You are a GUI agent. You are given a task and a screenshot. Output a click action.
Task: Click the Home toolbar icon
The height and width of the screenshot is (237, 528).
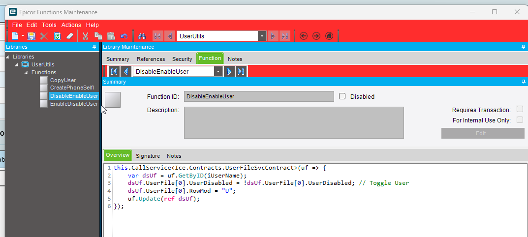pos(329,36)
